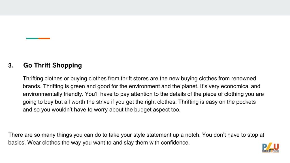The height and width of the screenshot is (163, 290).
Task: Click the line starting 'Thrifting clothes or buying'
Action: [139, 79]
